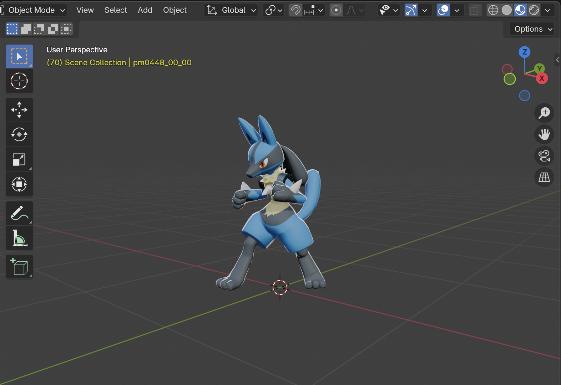This screenshot has width=561, height=385.
Task: Click the red X axis gizmo
Action: (542, 78)
